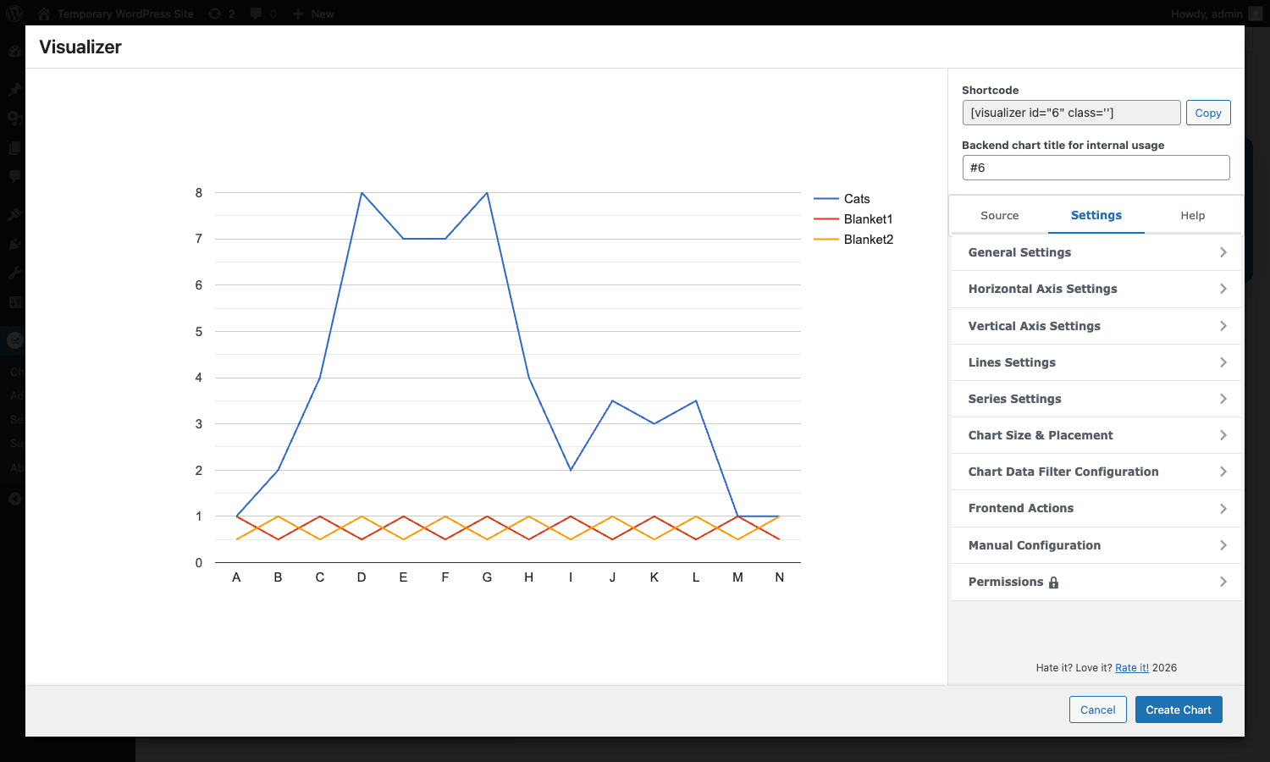Click the Blanket1 legend entry
The width and height of the screenshot is (1270, 762).
853,219
